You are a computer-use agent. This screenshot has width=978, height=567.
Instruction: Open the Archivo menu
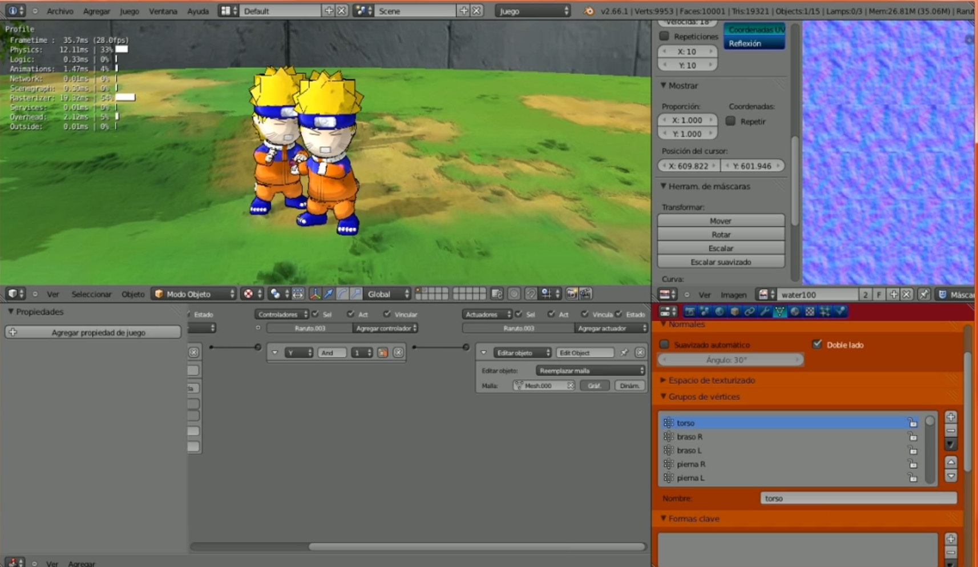[x=59, y=11]
